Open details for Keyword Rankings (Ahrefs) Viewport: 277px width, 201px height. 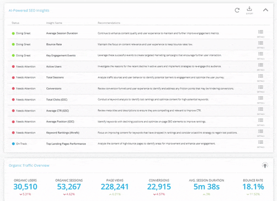[x=260, y=133]
